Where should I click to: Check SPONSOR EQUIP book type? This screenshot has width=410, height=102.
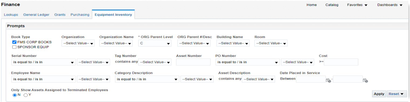click(14, 47)
